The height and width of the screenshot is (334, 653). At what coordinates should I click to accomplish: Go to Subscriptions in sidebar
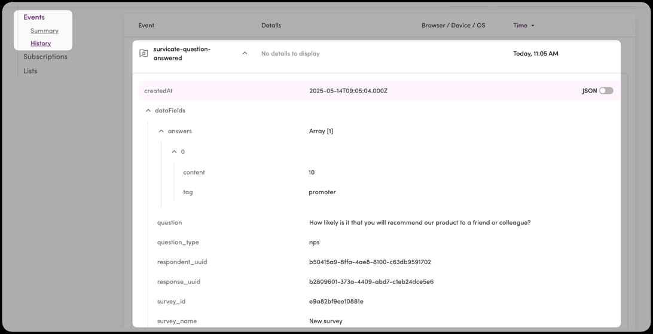point(45,57)
